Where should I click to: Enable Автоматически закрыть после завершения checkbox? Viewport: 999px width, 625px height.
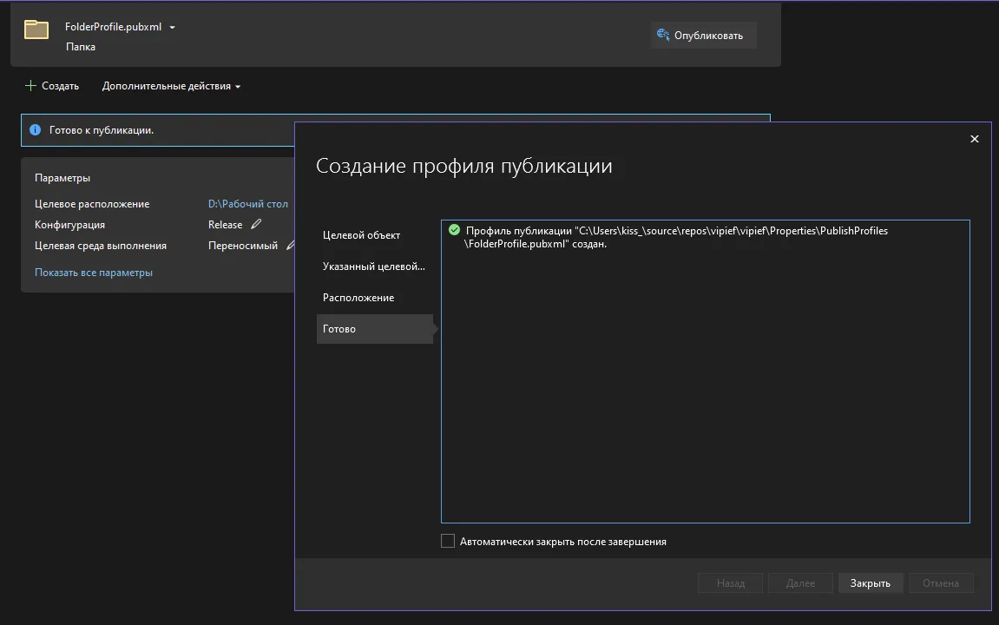pos(448,541)
